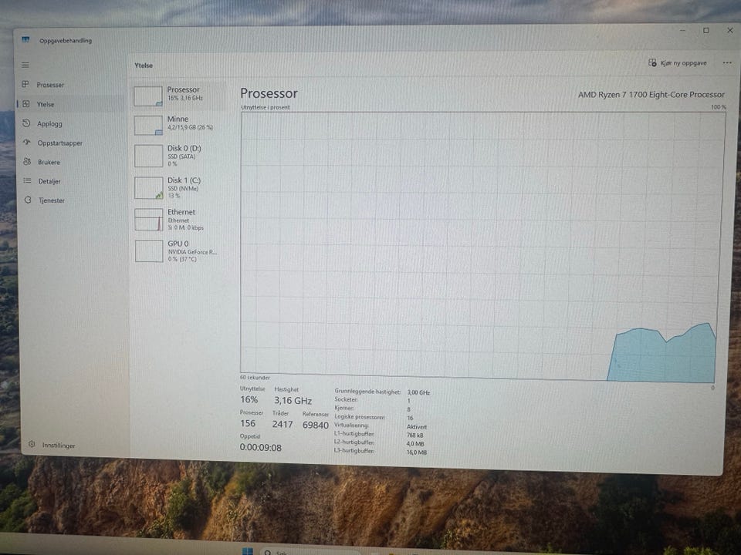Click the 3,16 GHz Hastighet value
741x555 pixels.
point(293,401)
